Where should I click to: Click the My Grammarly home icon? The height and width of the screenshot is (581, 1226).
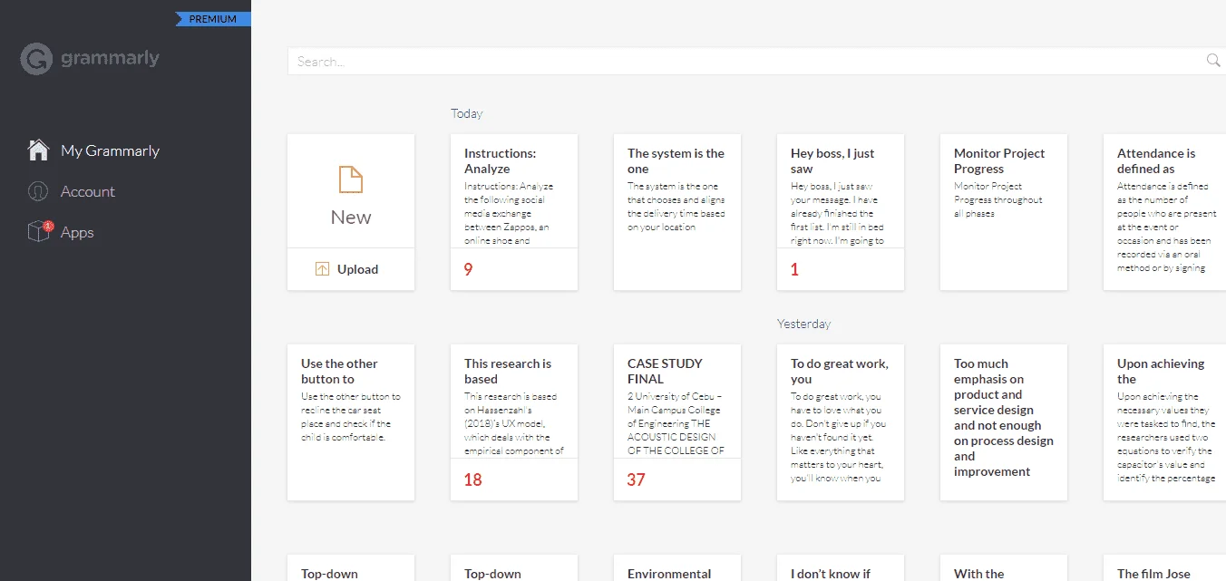point(38,150)
